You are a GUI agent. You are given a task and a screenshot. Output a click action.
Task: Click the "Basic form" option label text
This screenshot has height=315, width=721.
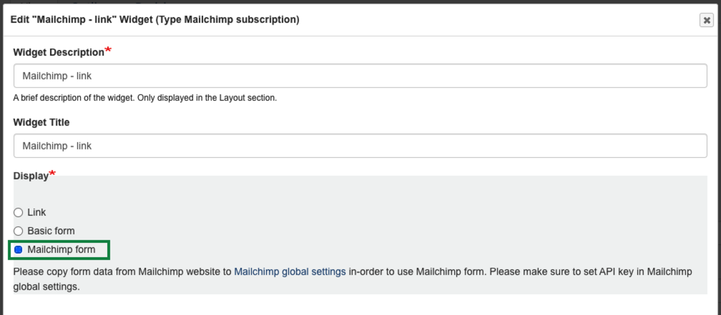tap(51, 231)
